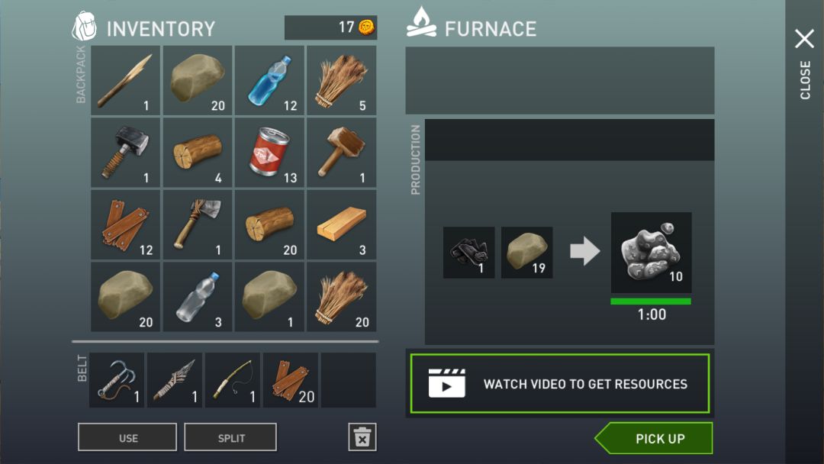This screenshot has height=464, width=824.
Task: Select the fishing rod in belt
Action: (x=232, y=380)
